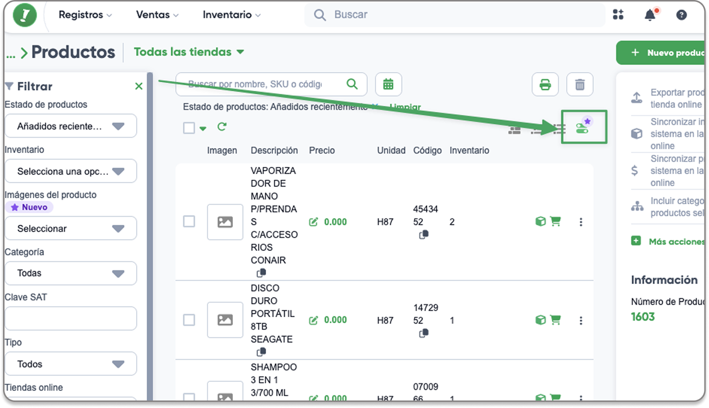Select the VAPORIZADOR DE MANO checkbox
The image size is (709, 408).
189,221
